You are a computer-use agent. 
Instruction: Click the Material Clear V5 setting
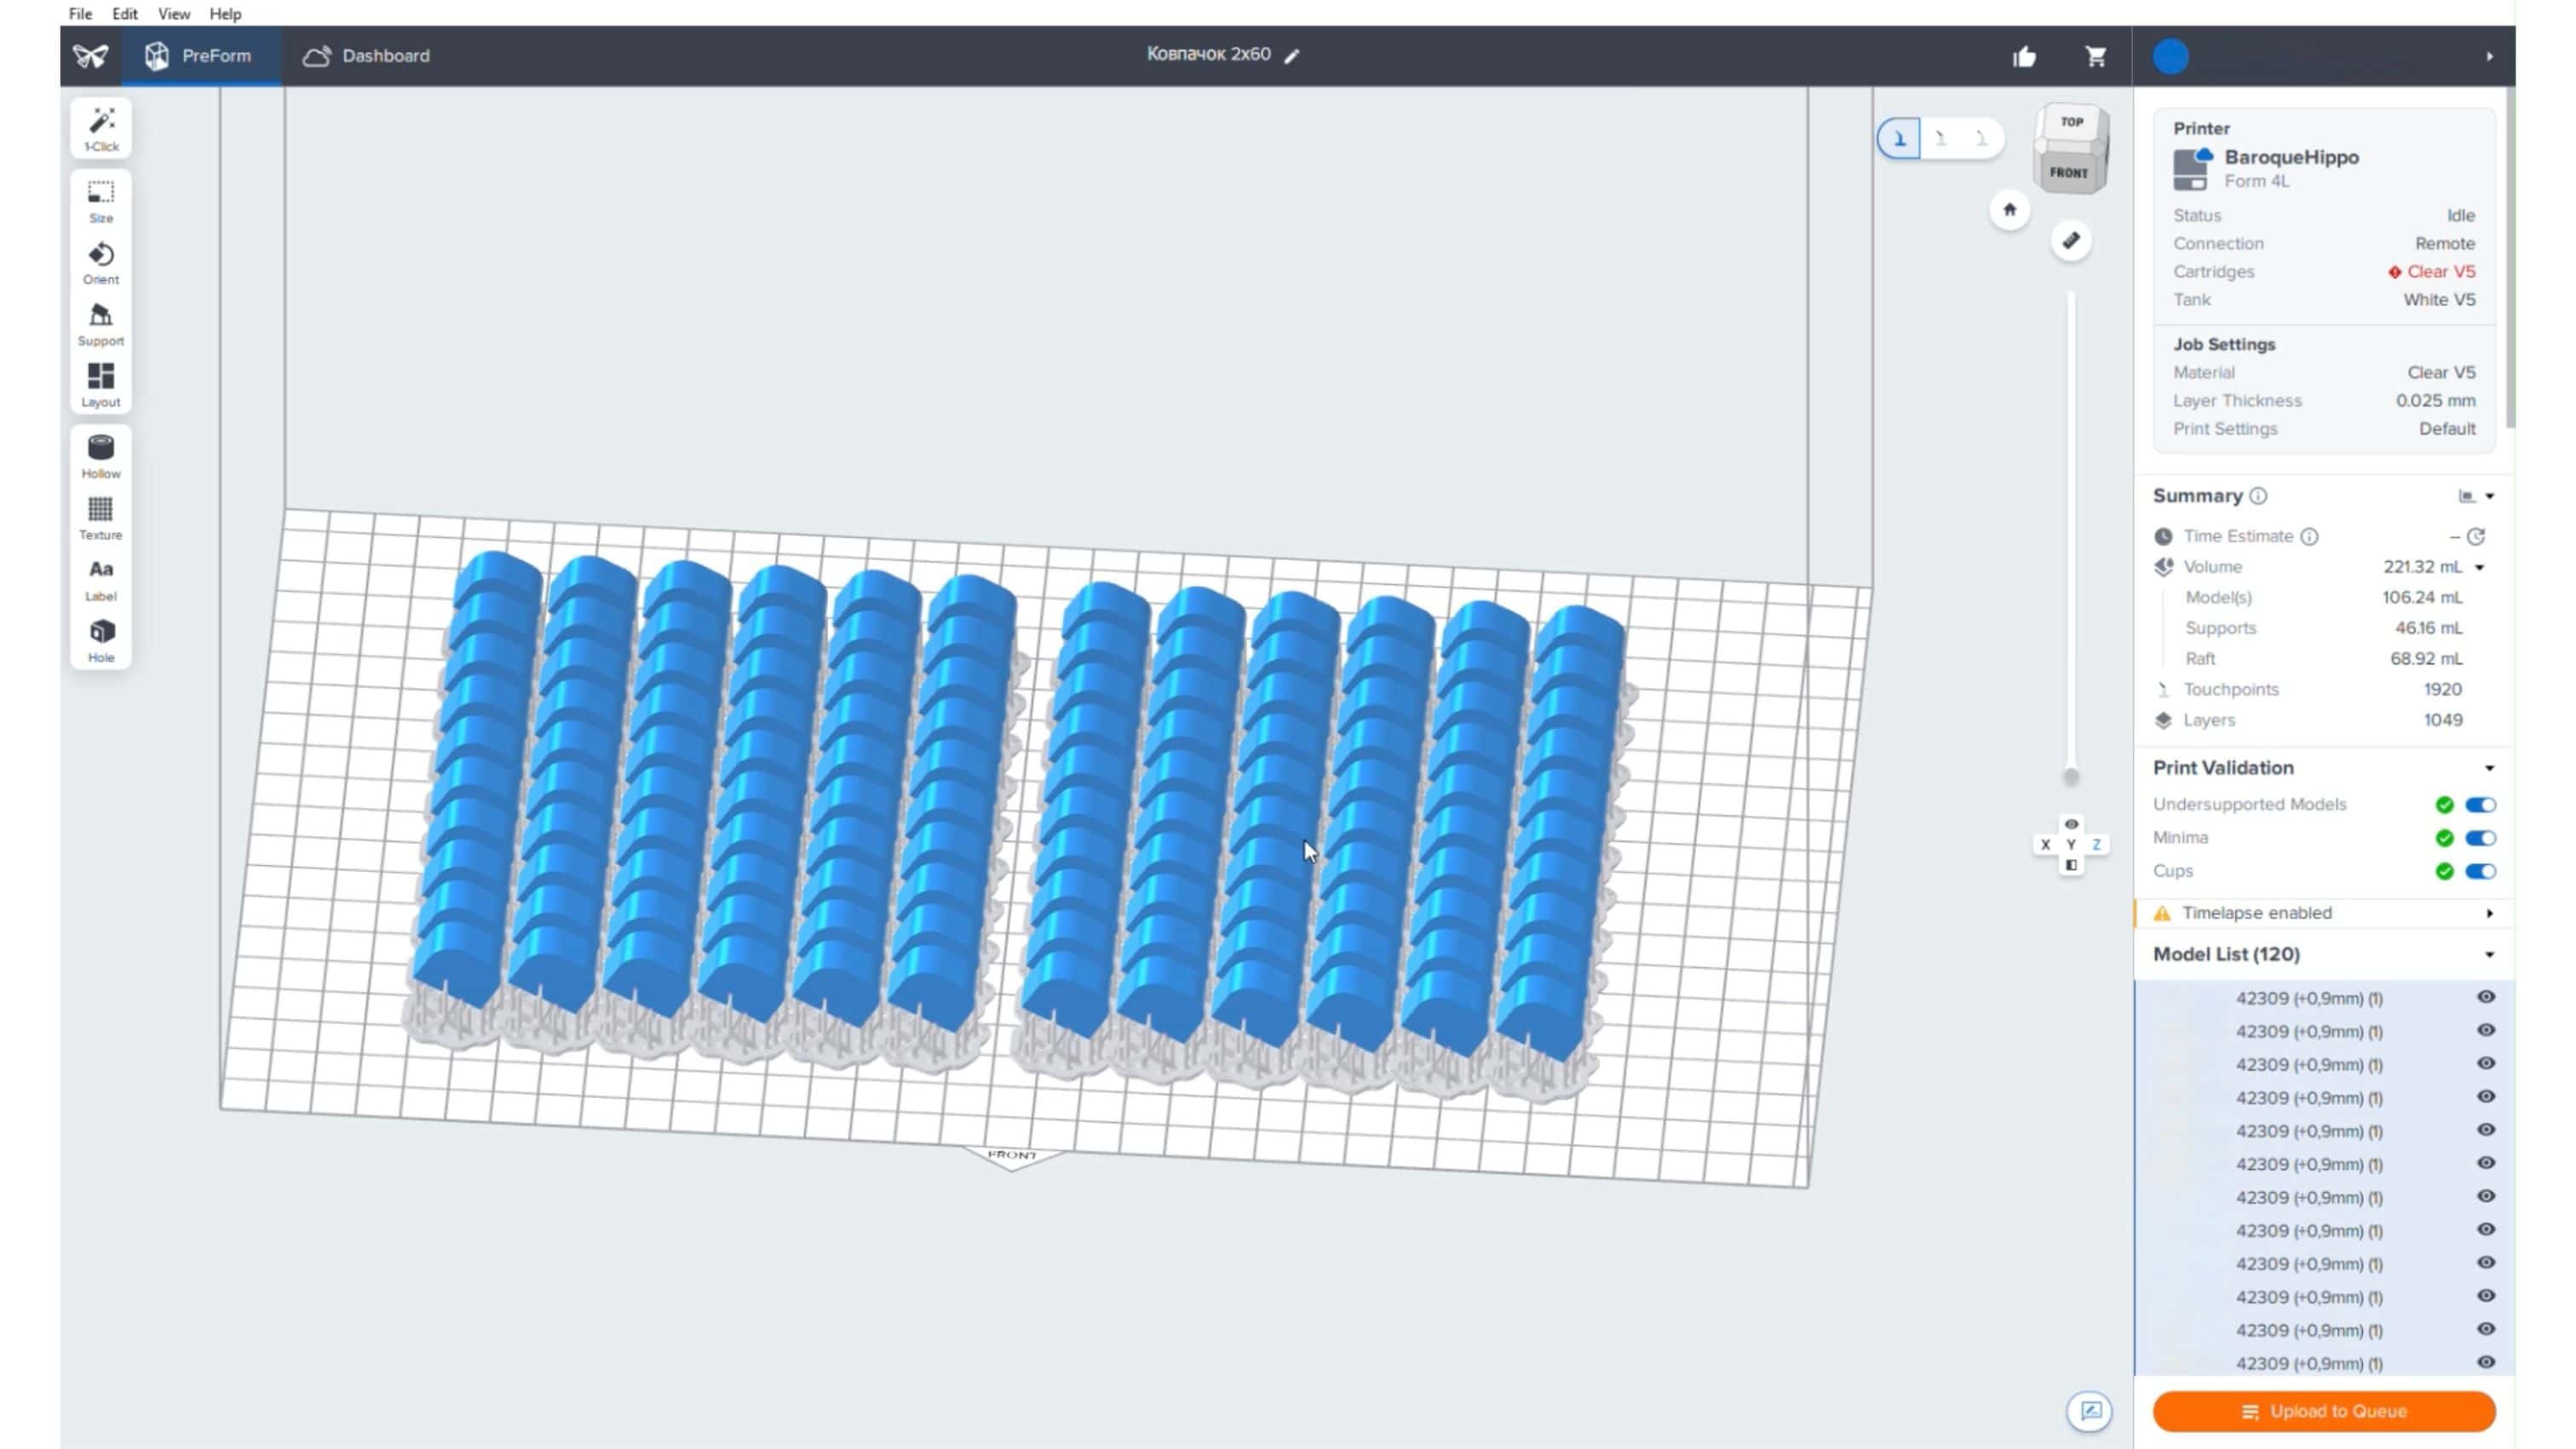tap(2441, 373)
